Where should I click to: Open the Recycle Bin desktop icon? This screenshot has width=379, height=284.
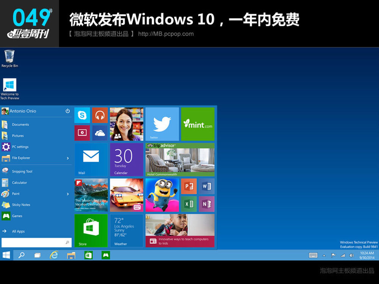tap(9, 58)
